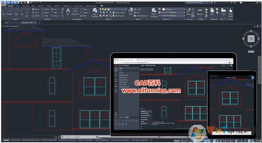The width and height of the screenshot is (262, 143).
Task: Open the Home ribbon tab
Action: point(10,6)
